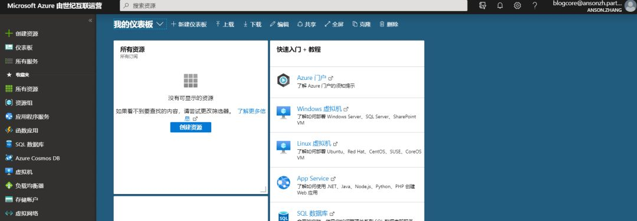The height and width of the screenshot is (221, 637).
Task: Click 共享 to share the dashboard
Action: point(307,24)
